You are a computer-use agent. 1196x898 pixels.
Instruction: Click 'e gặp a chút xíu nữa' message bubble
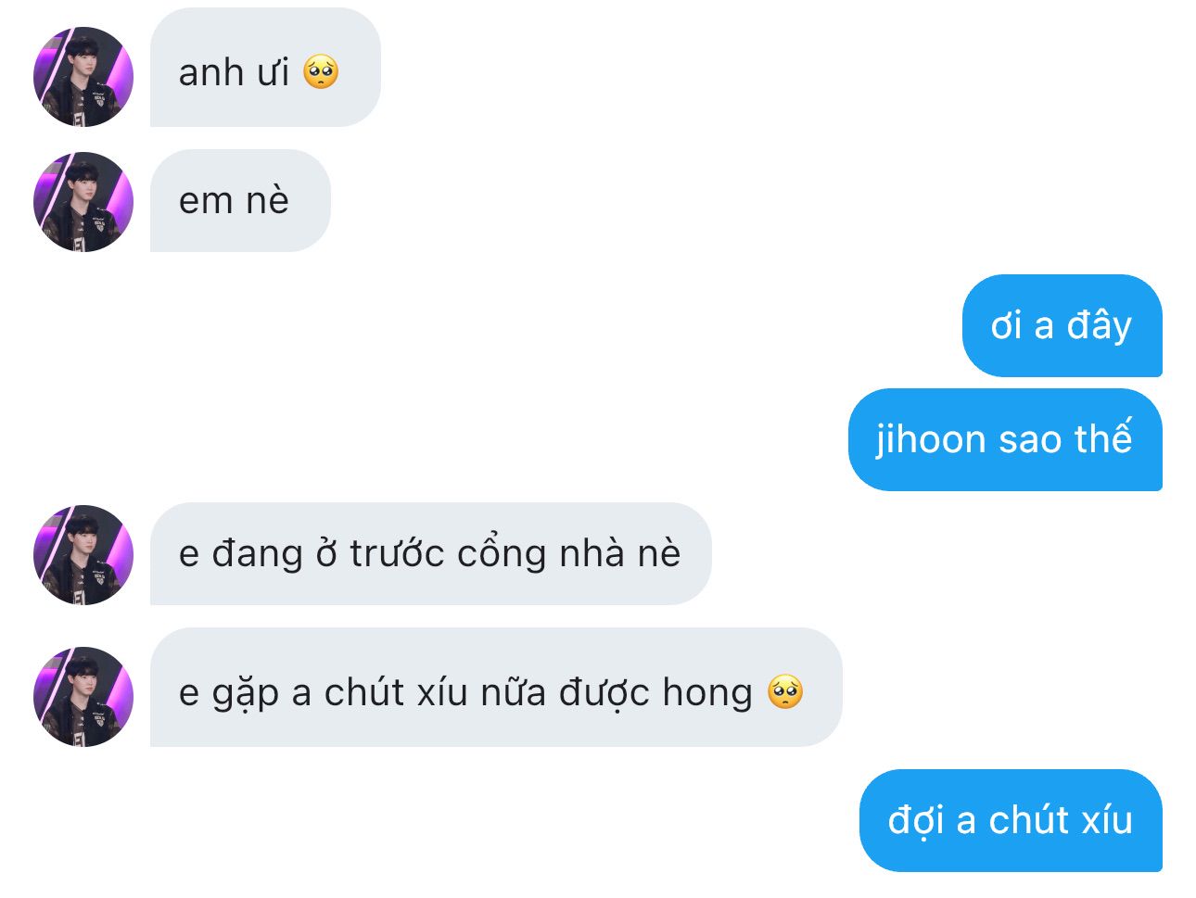496,688
